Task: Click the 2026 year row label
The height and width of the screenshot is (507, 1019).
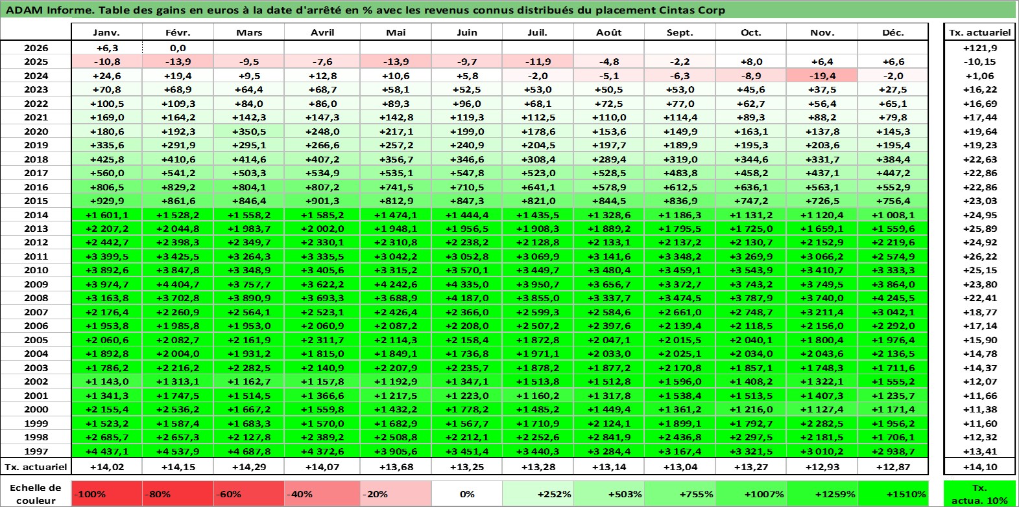Action: [36, 48]
